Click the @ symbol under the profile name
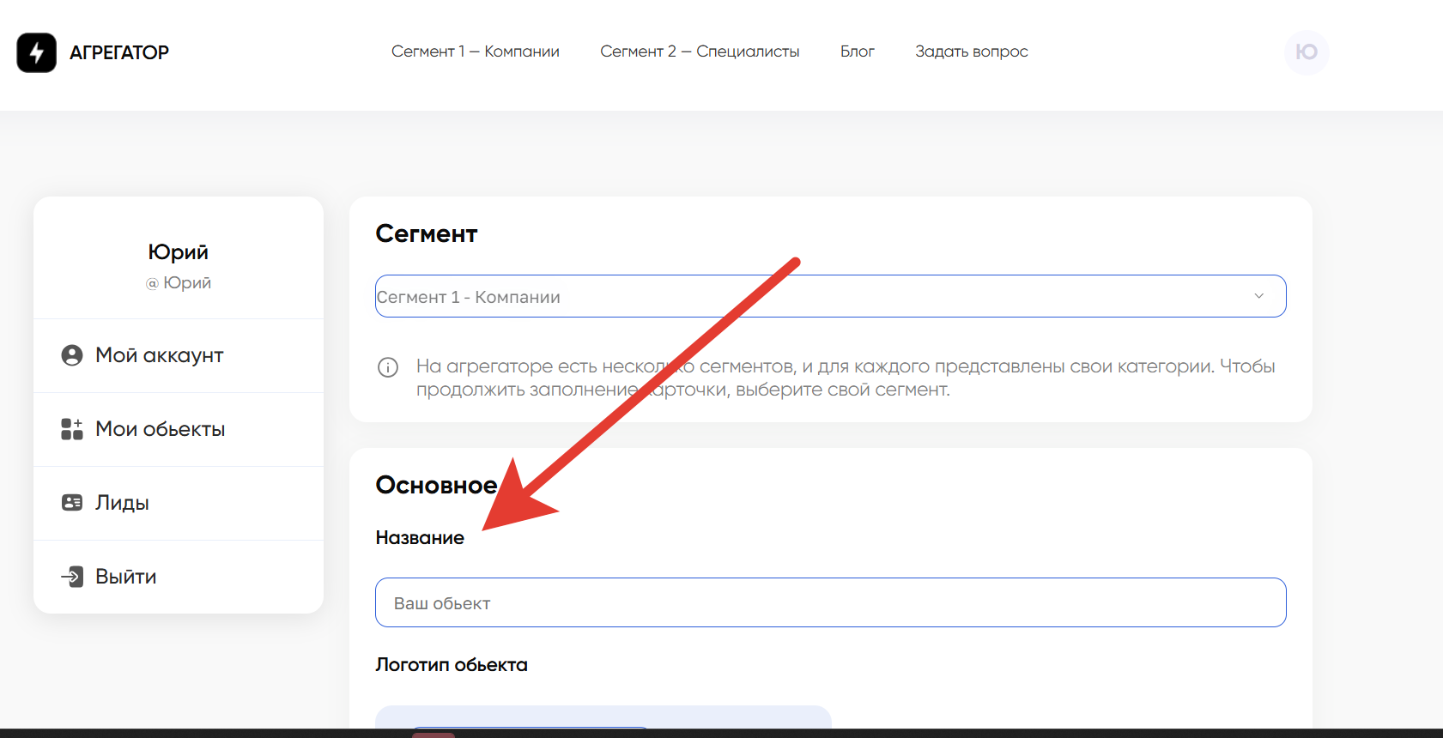The image size is (1443, 738). tap(152, 283)
